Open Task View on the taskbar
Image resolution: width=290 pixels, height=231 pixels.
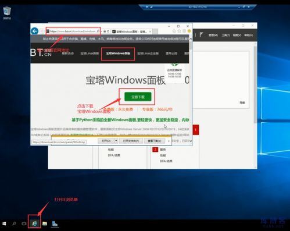[24, 223]
